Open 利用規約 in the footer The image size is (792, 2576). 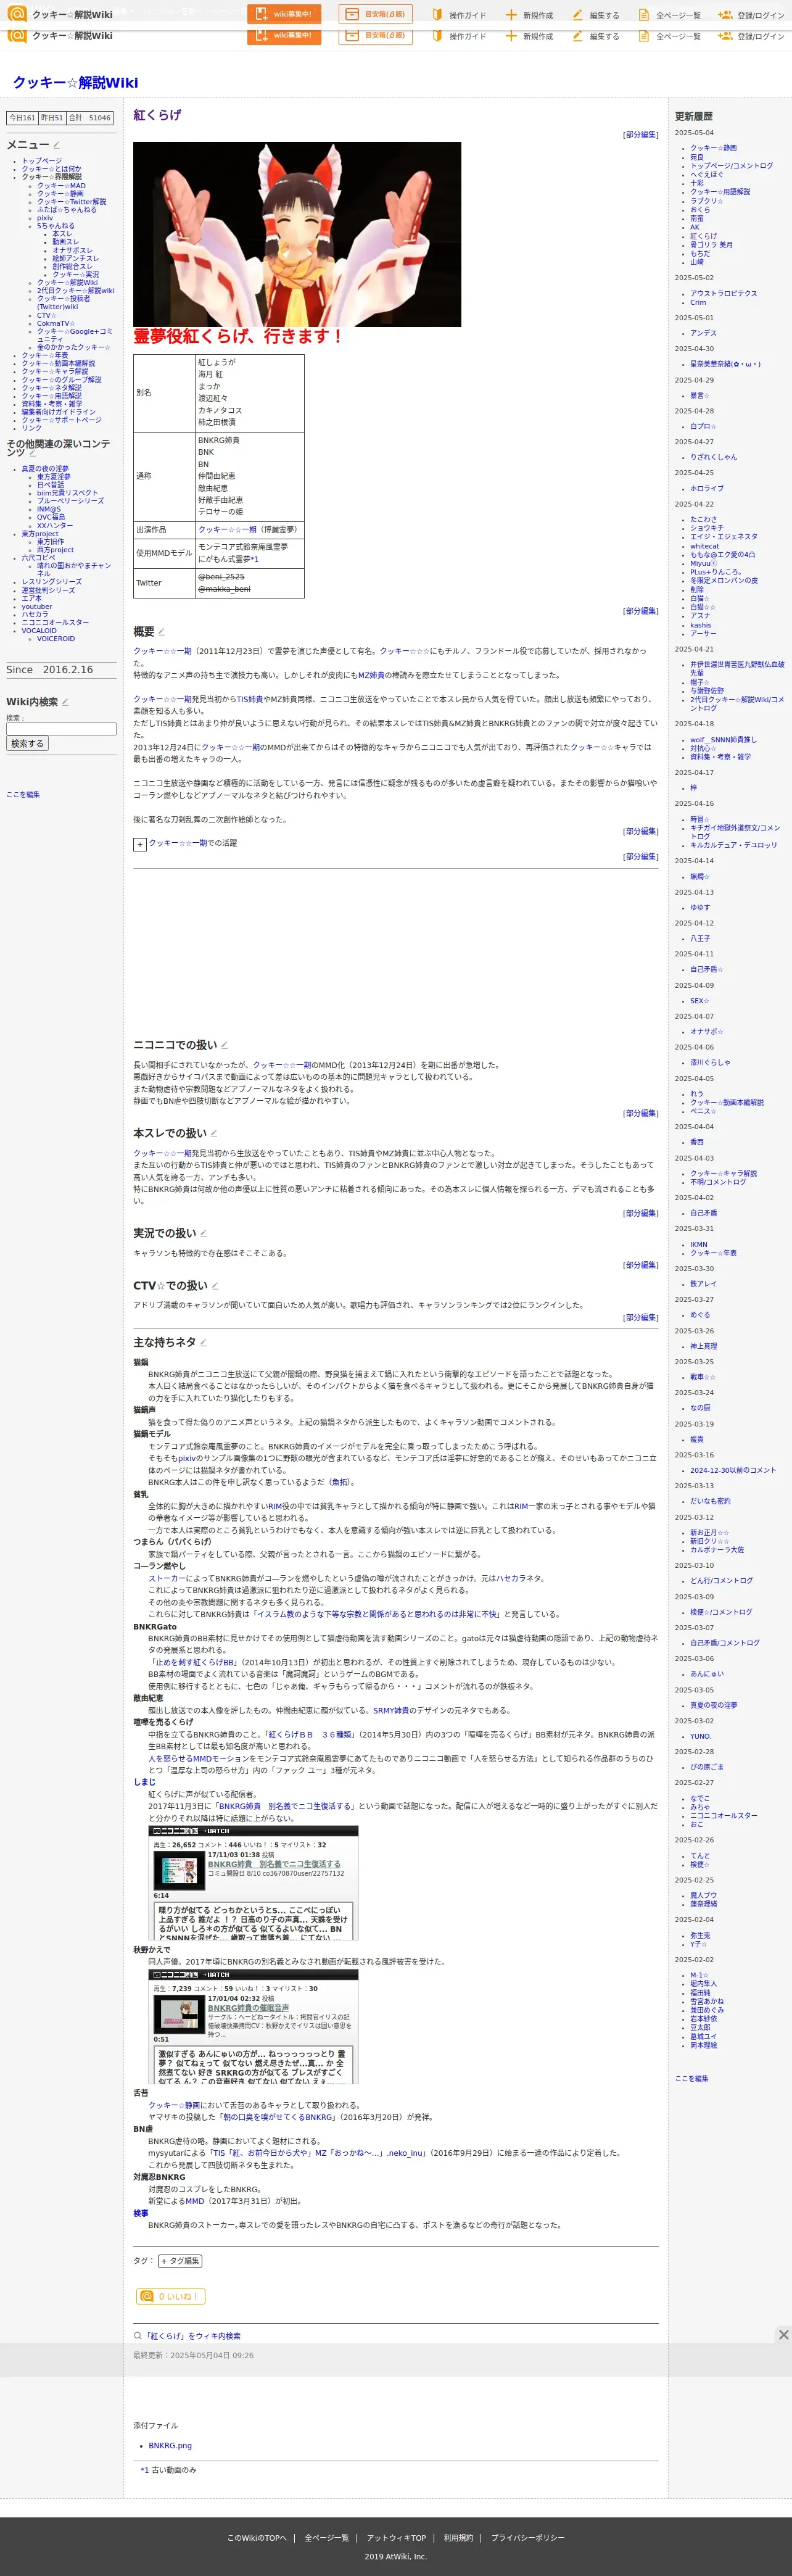459,2538
